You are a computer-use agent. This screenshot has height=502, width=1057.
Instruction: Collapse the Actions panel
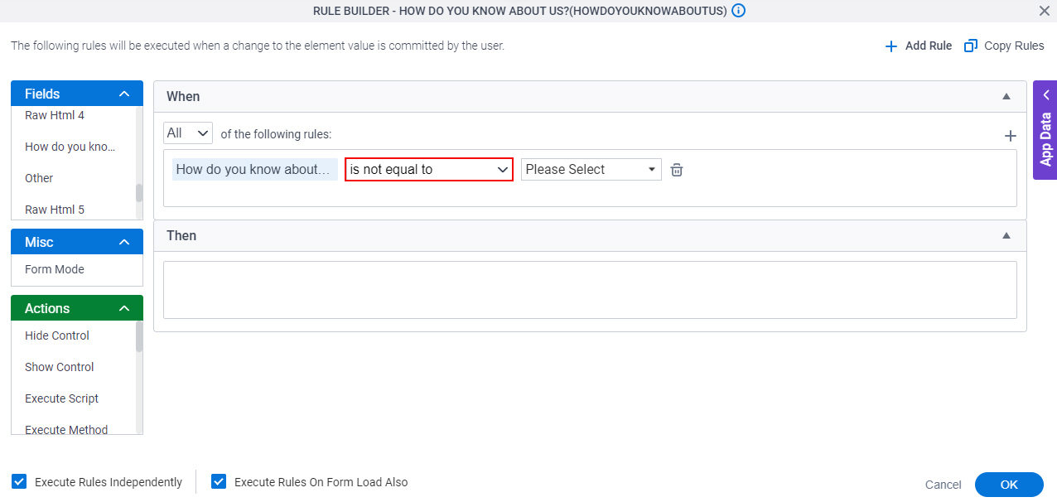124,309
